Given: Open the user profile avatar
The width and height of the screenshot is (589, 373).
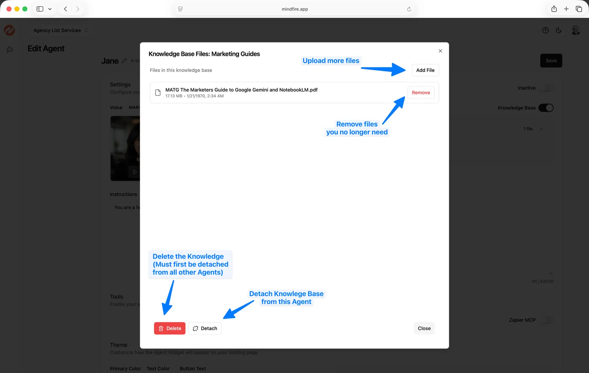Looking at the screenshot, I should click(x=575, y=31).
